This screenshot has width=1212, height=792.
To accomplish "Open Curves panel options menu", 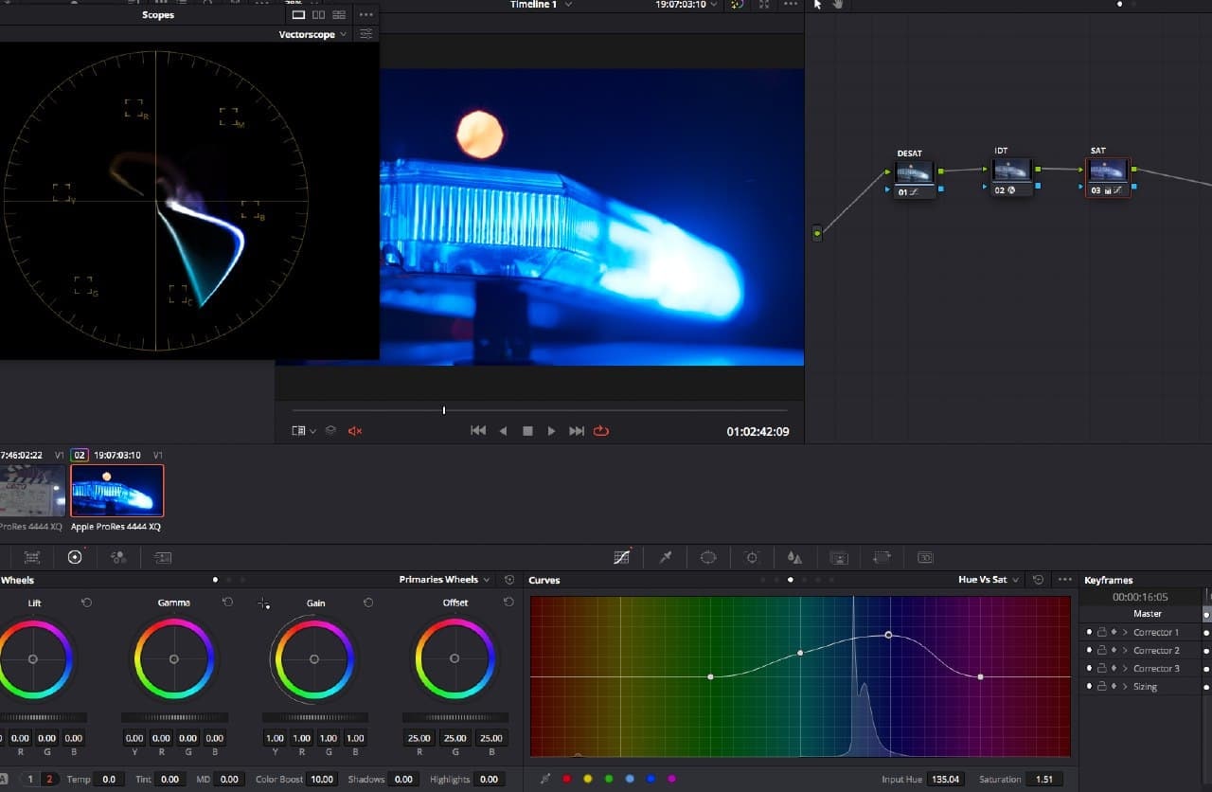I will [x=1065, y=580].
